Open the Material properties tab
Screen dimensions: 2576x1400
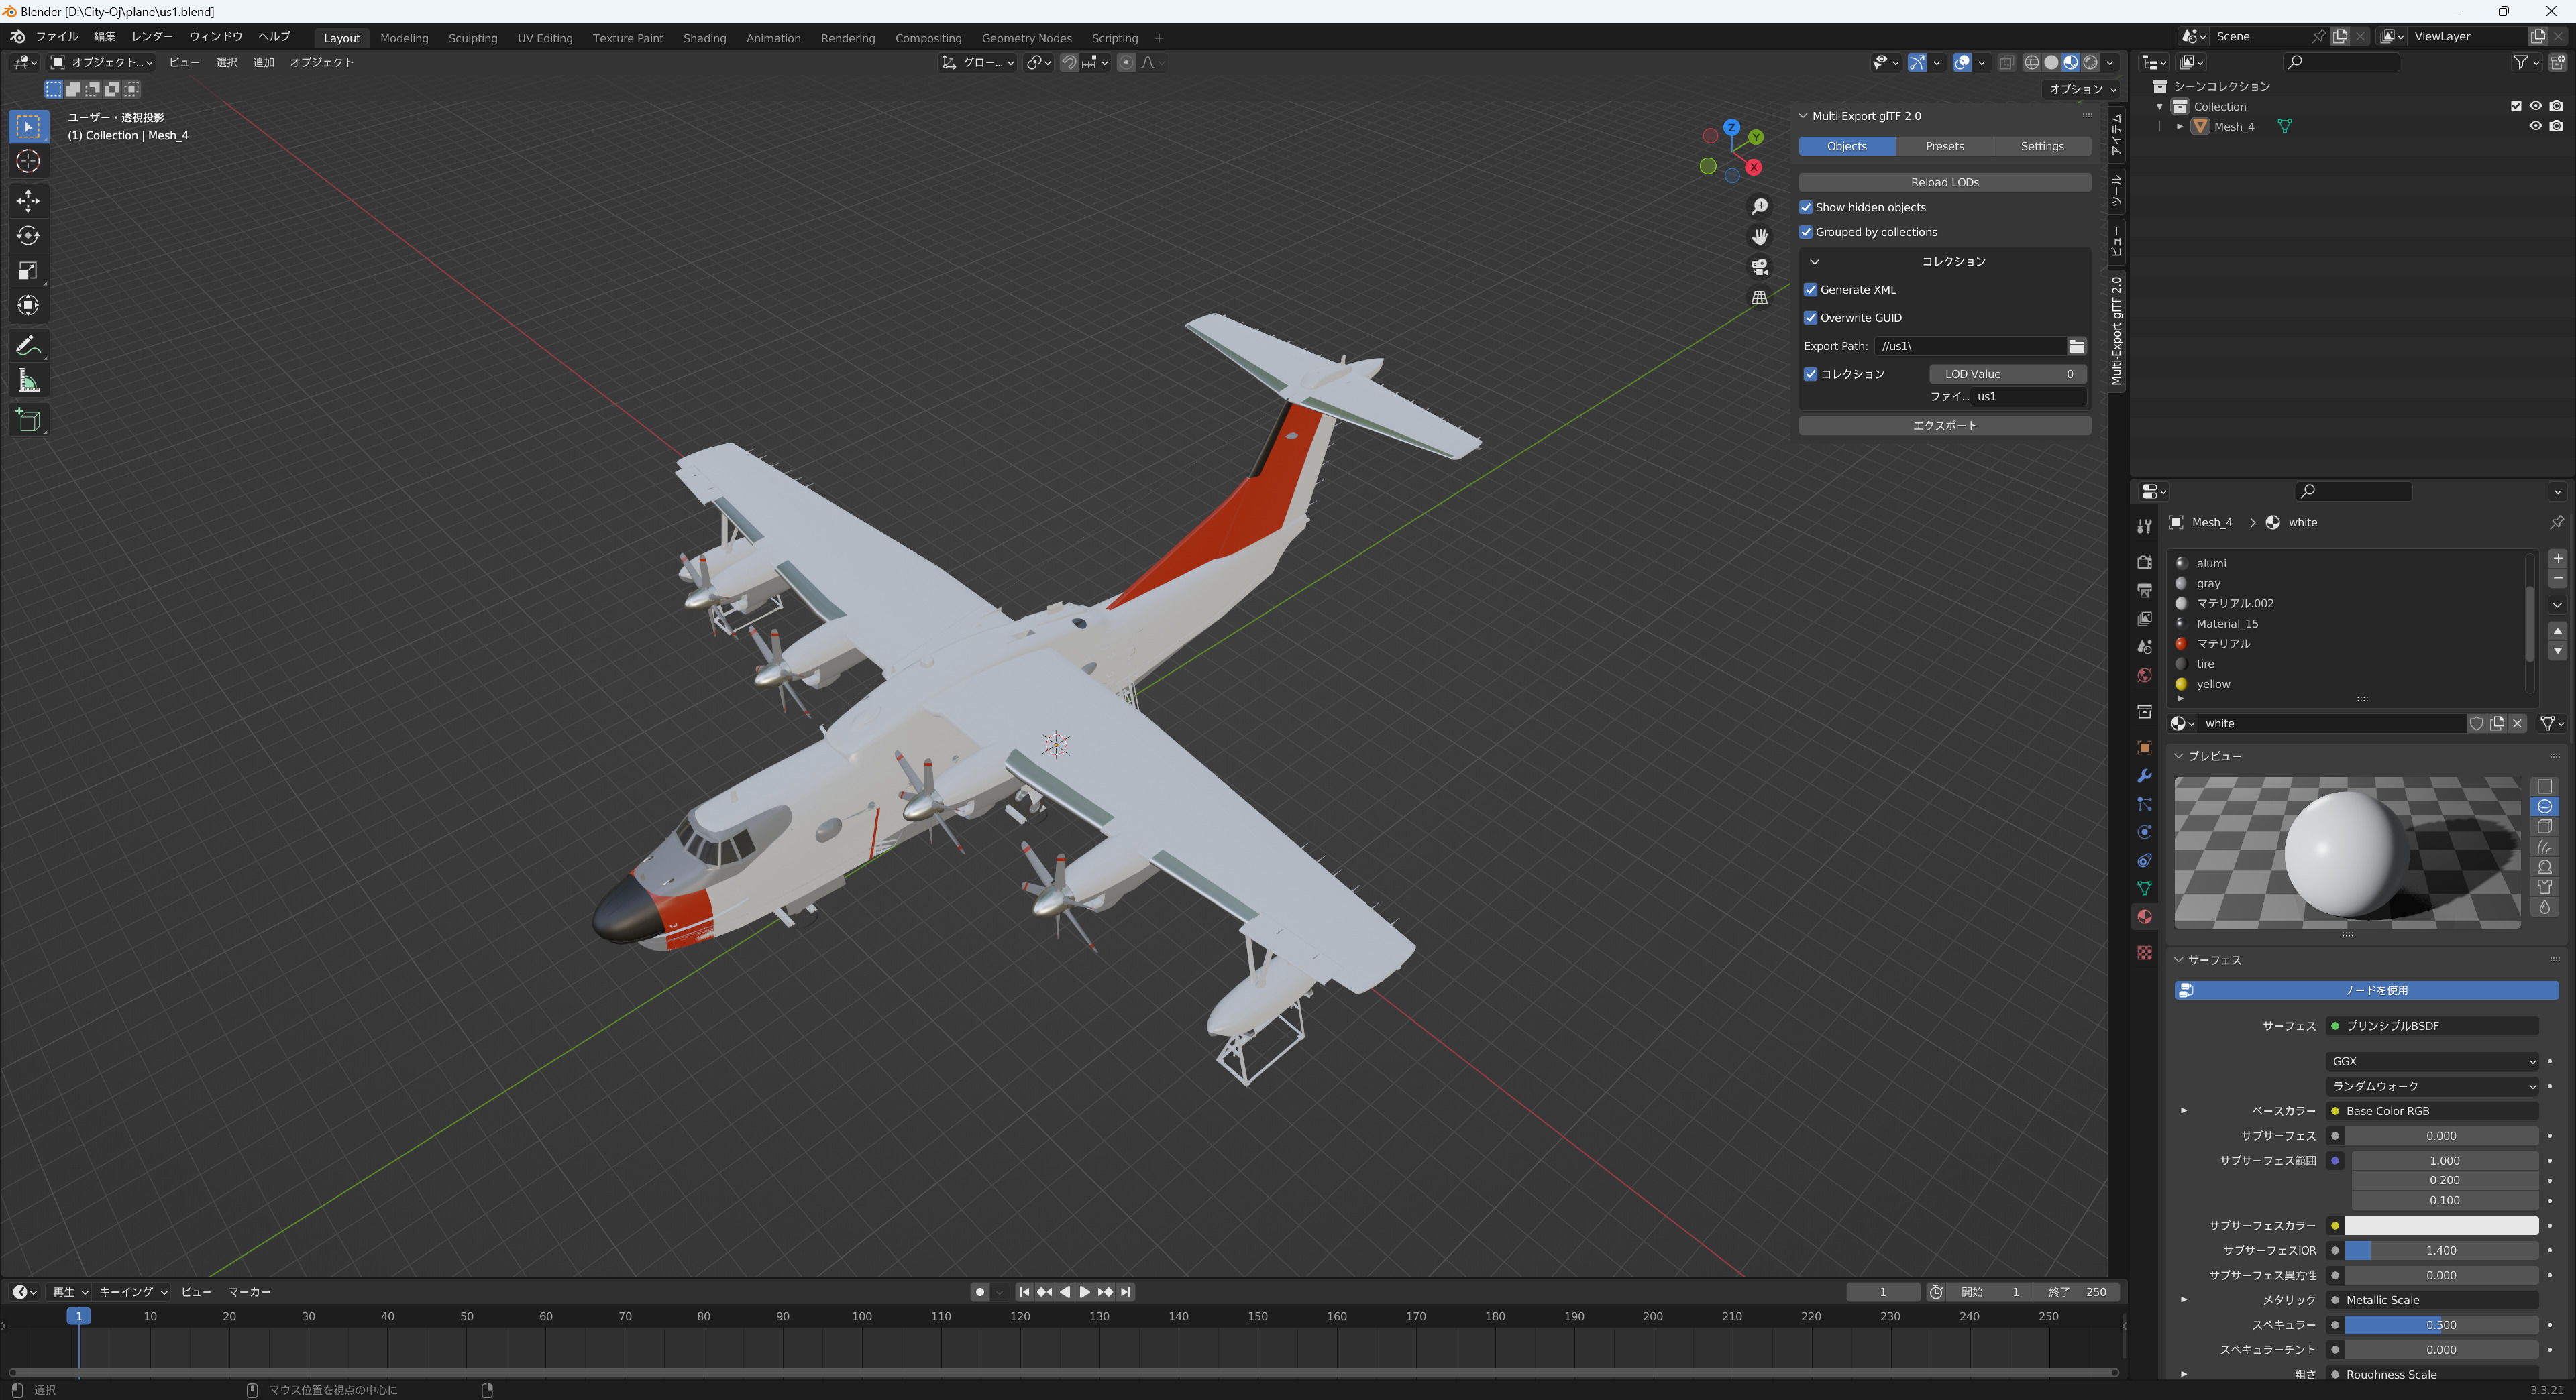click(x=2144, y=917)
